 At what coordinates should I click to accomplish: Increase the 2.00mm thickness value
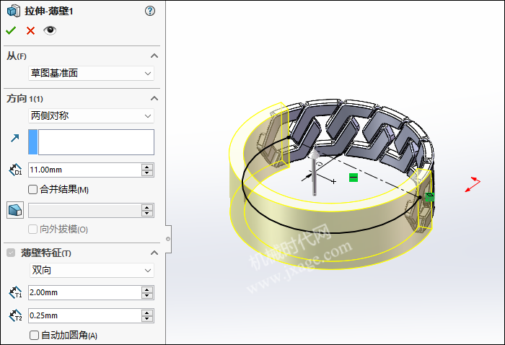click(147, 289)
